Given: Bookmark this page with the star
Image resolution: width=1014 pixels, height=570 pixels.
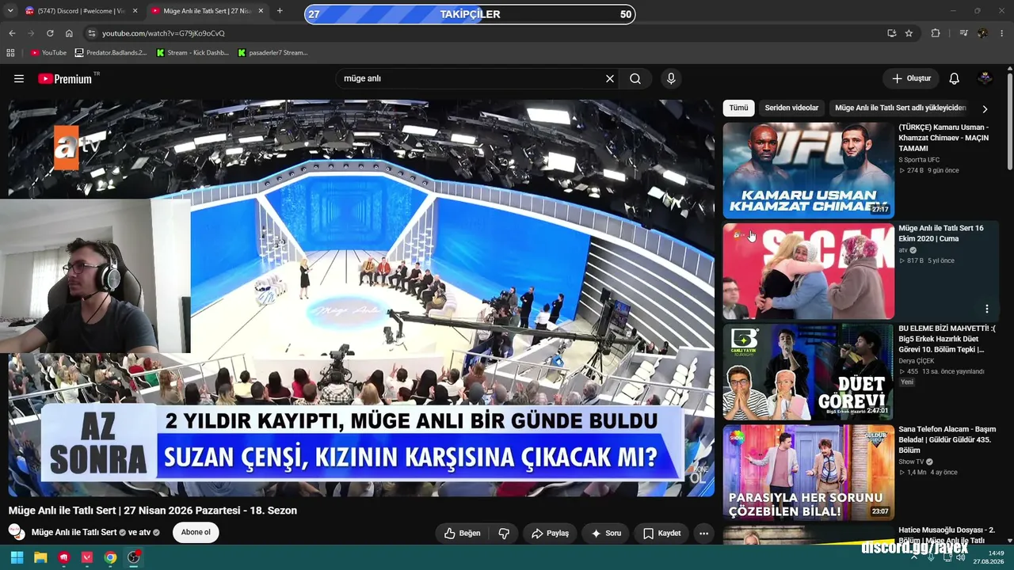Looking at the screenshot, I should (909, 33).
